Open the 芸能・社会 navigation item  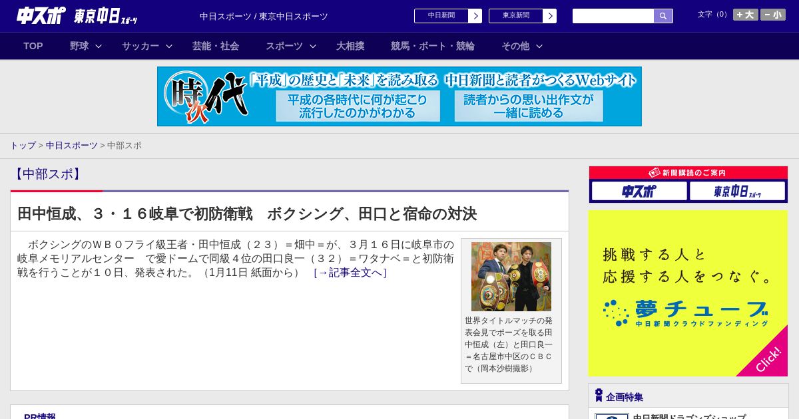[216, 46]
